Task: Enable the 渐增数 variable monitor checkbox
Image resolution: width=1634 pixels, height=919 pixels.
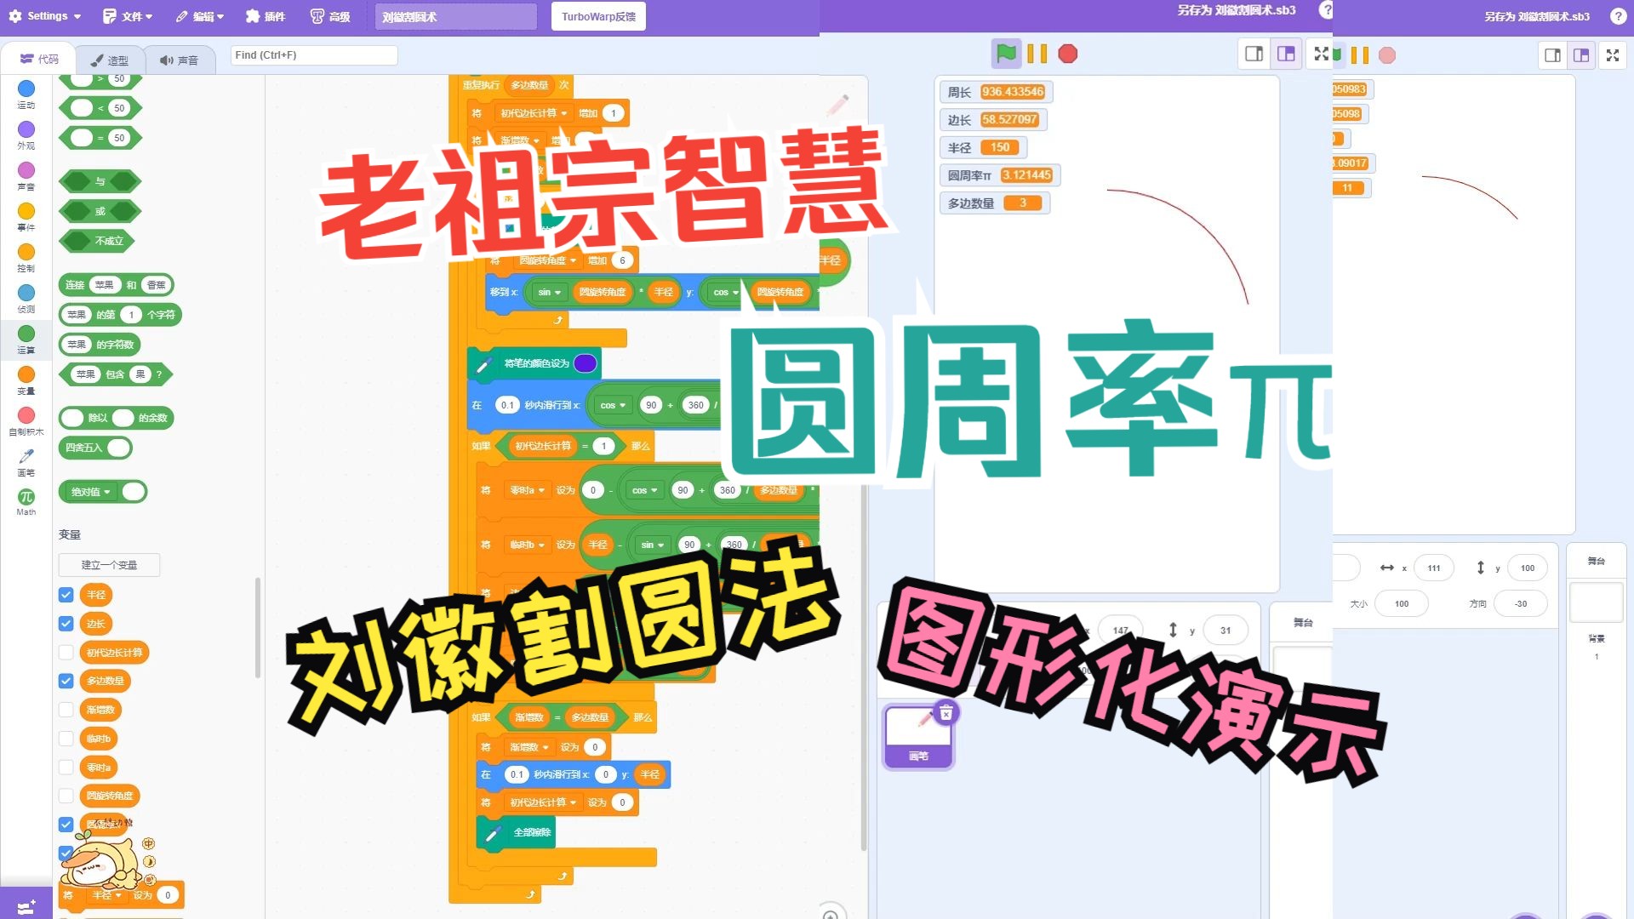Action: tap(66, 710)
